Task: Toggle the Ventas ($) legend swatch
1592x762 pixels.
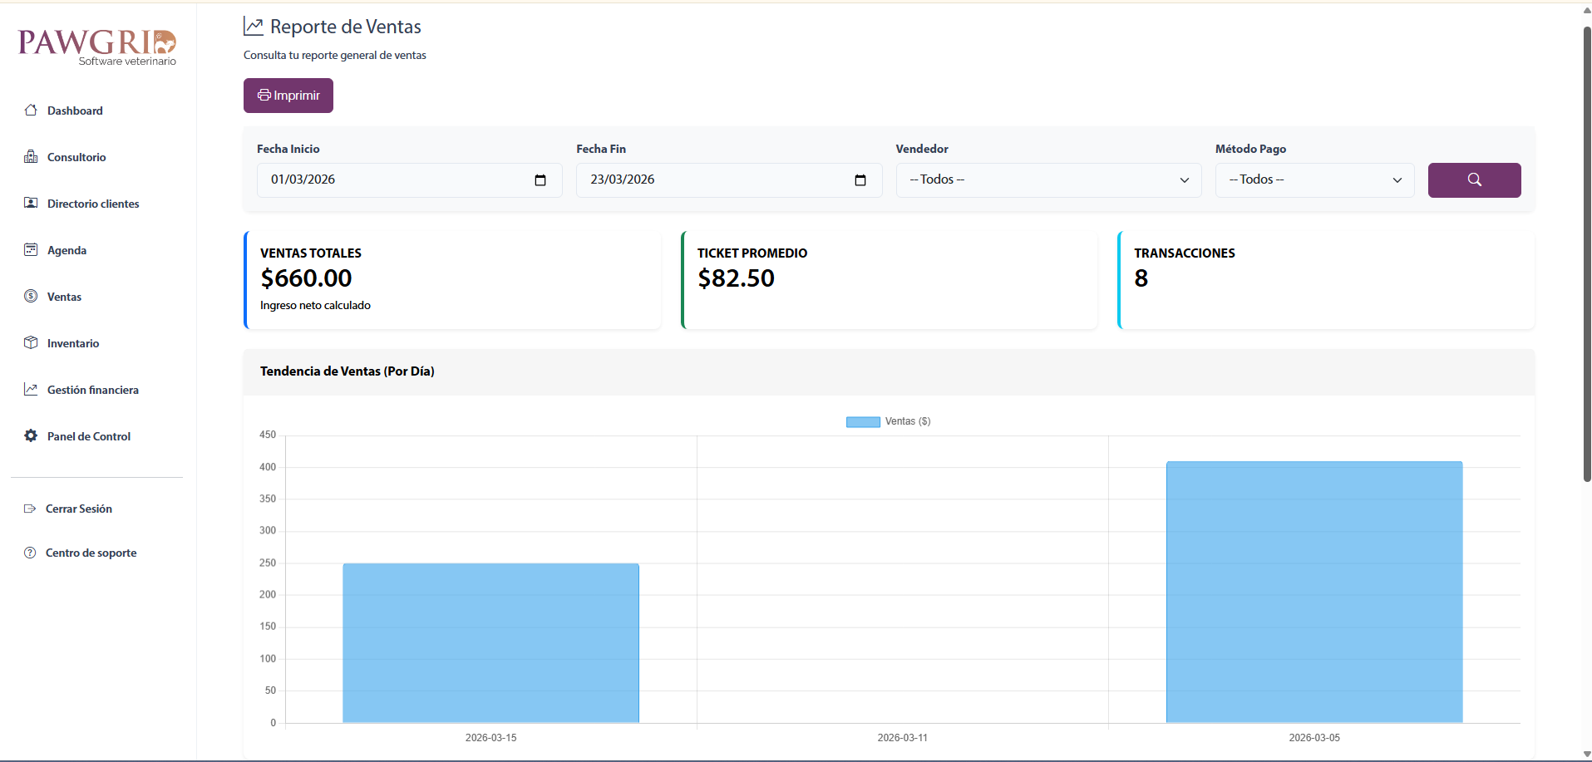Action: click(x=863, y=422)
